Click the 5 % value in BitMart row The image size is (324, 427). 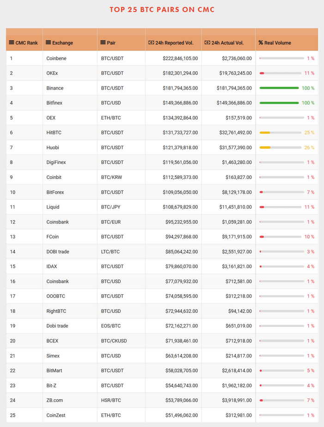tap(311, 371)
